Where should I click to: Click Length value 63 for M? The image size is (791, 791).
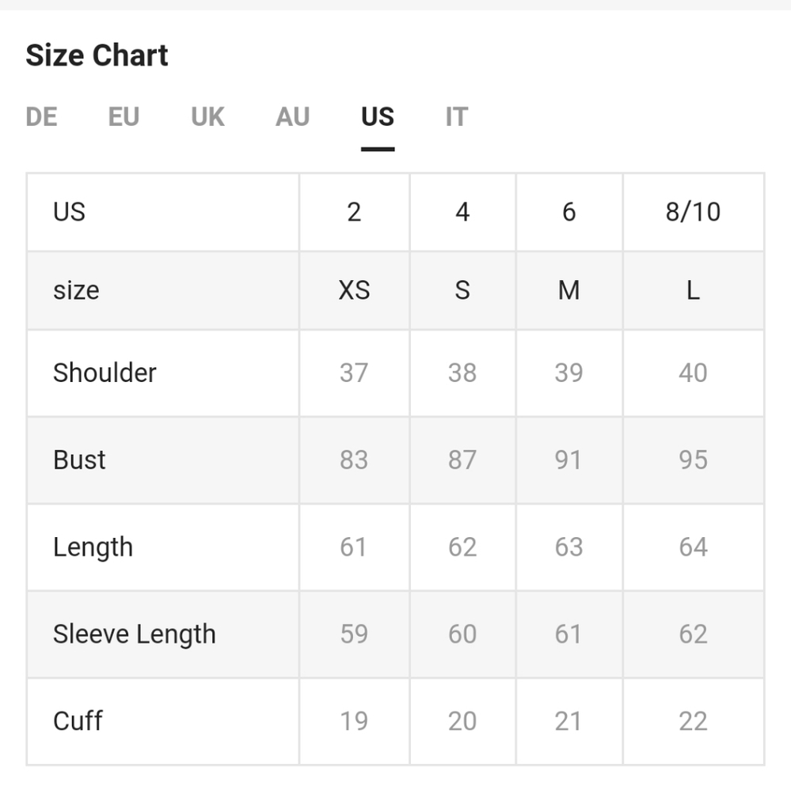569,547
